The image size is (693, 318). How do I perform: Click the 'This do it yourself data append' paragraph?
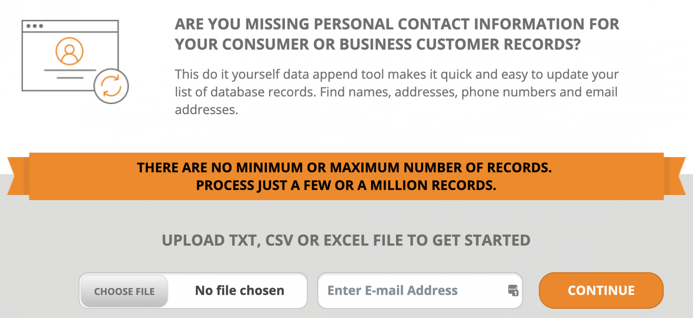397,92
